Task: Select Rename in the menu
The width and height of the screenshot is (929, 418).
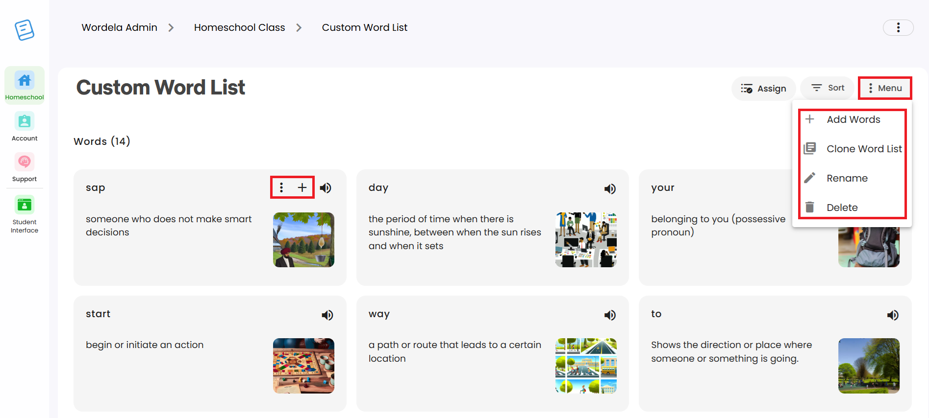Action: 853,178
